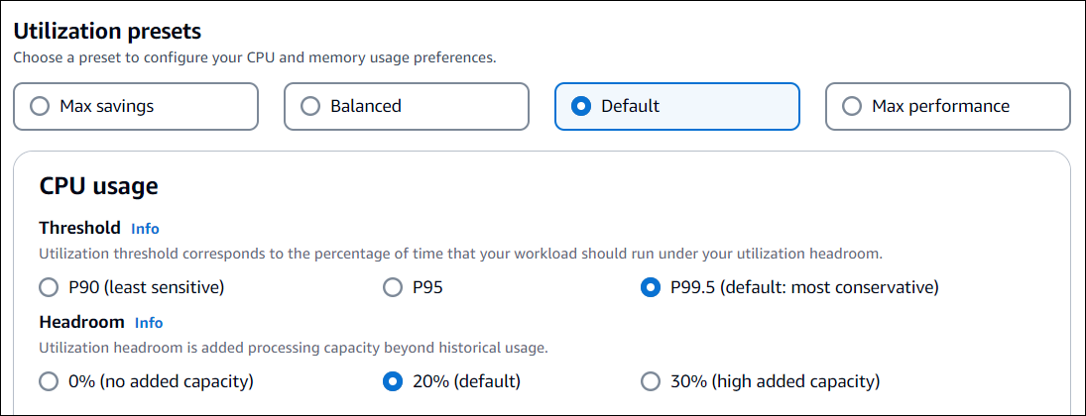
Task: Pick 30% (high added capacity) headroom
Action: point(651,381)
